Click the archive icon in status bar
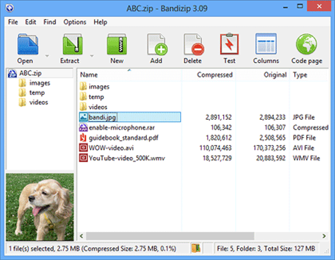This screenshot has width=335, height=260. [x=196, y=248]
